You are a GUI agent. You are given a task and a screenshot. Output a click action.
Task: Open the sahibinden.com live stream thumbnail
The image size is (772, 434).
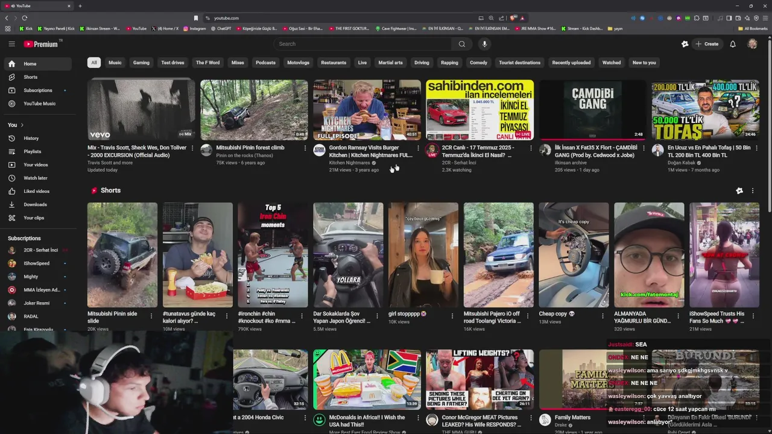click(479, 110)
